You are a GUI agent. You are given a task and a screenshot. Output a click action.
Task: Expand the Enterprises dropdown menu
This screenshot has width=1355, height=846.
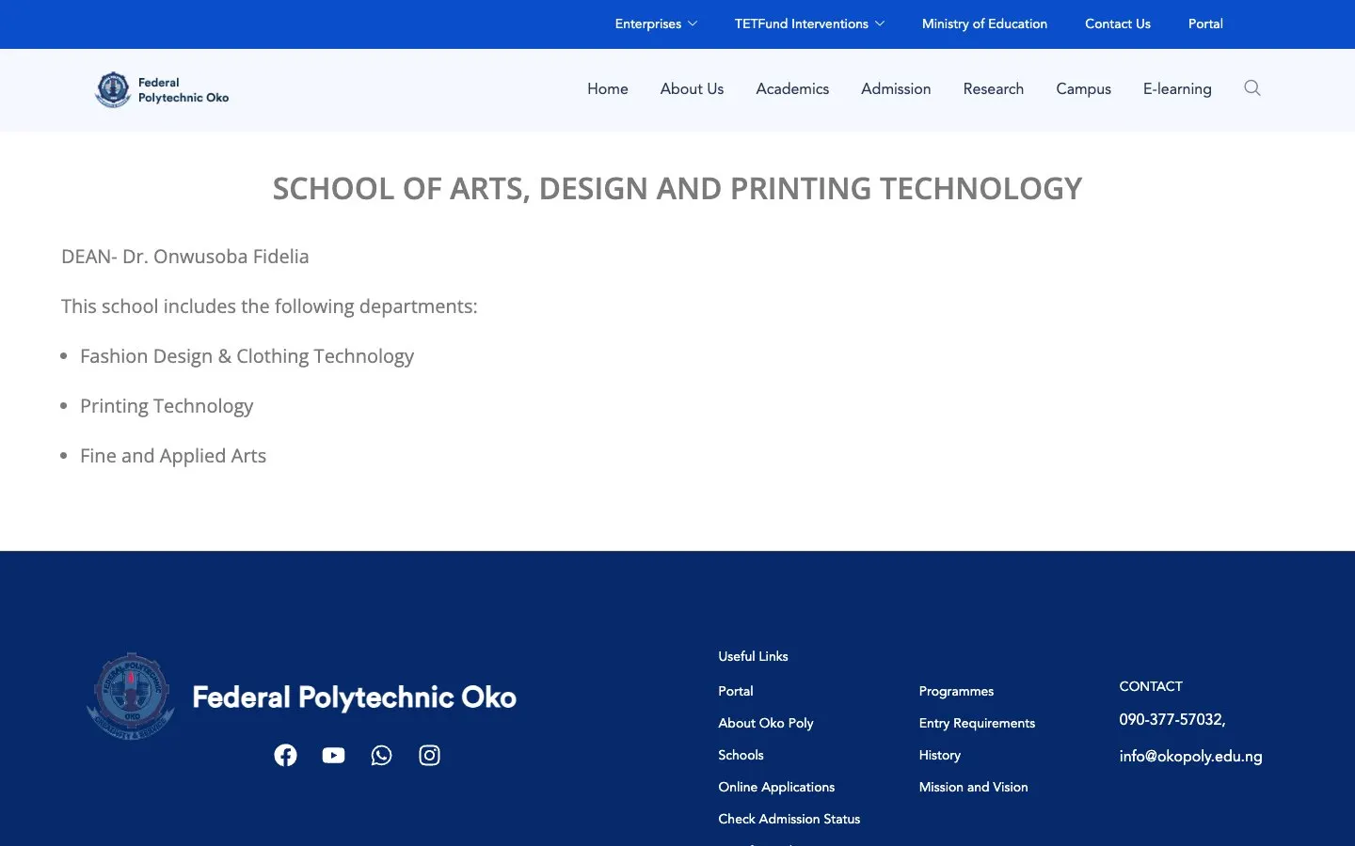coord(656,23)
